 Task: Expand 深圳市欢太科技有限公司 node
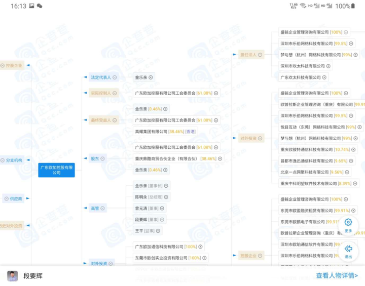(x=328, y=66)
